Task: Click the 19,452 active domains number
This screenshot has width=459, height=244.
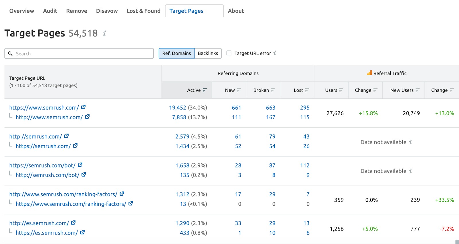Action: (178, 108)
